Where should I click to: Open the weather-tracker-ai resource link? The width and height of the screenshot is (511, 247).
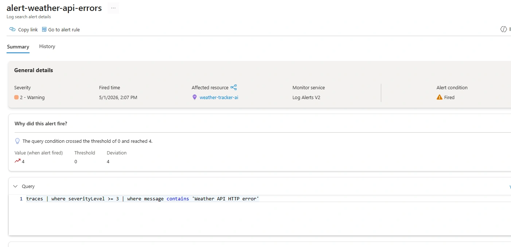click(219, 97)
